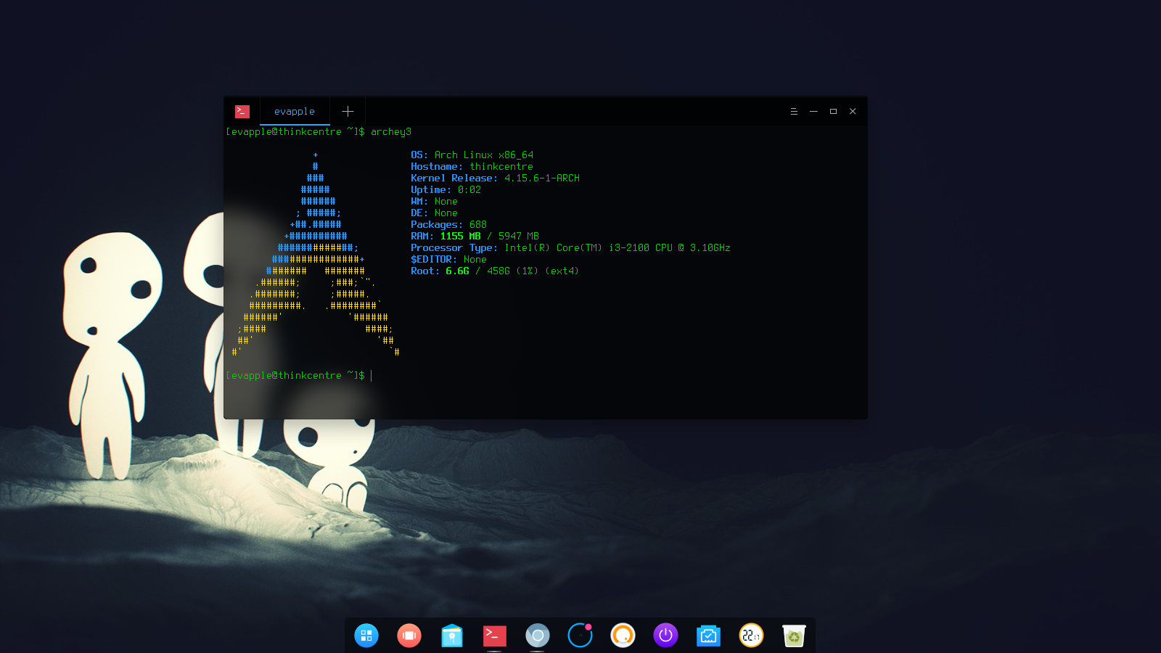Click the red Terminal icon in the dock
Screen dimensions: 1161x653
495,636
